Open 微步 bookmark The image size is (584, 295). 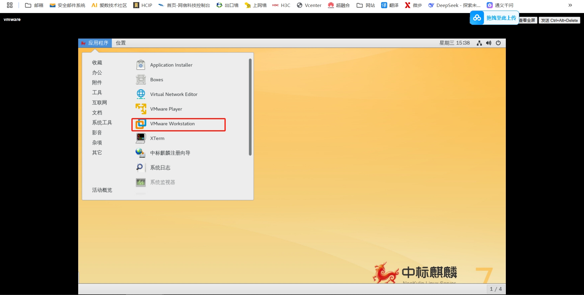coord(413,5)
